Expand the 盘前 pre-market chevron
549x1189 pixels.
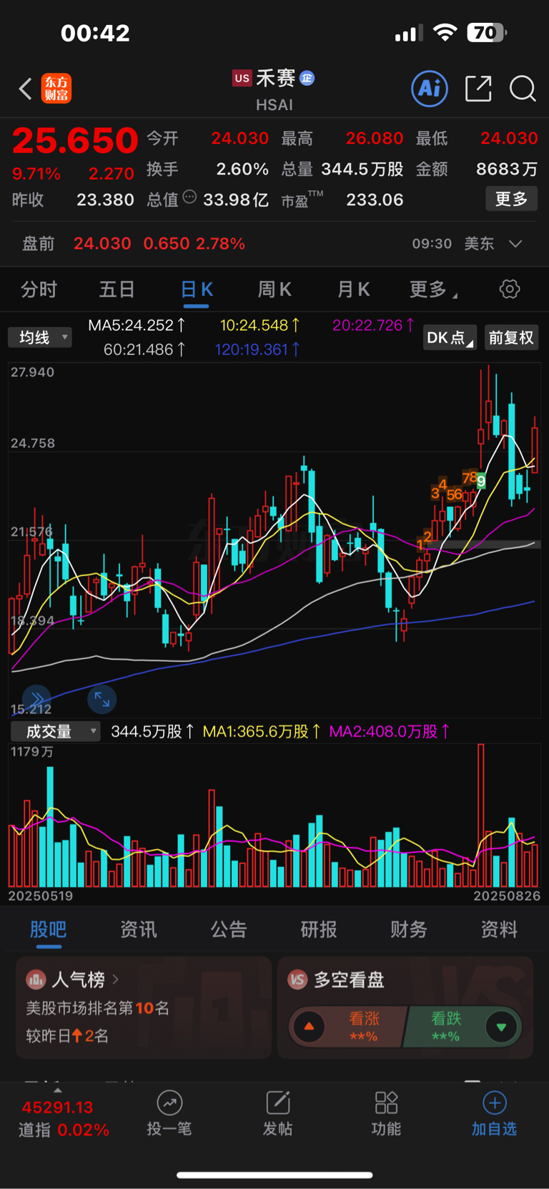515,244
